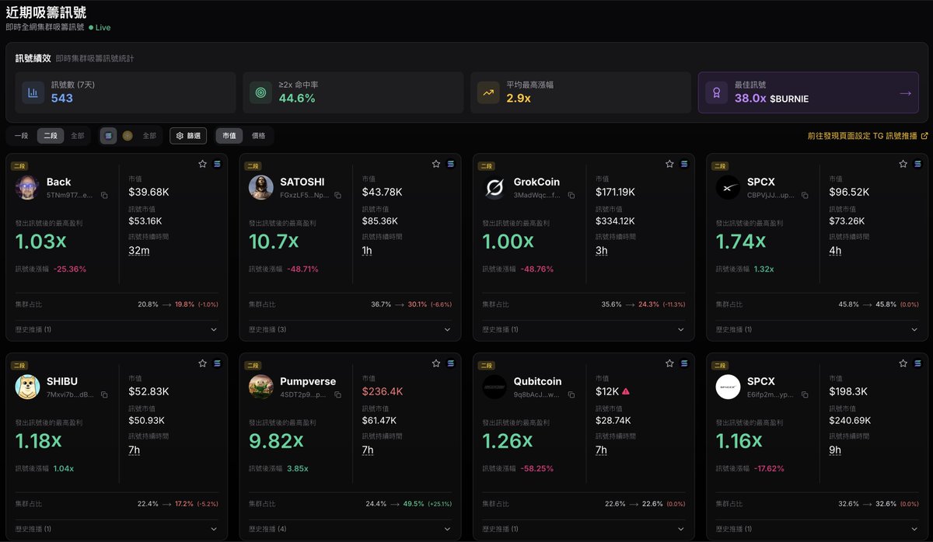Click the Solana chain icon on GrokCoin card
The height and width of the screenshot is (542, 933).
684,165
